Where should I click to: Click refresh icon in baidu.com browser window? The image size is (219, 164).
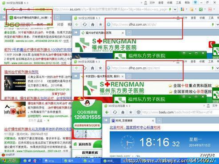click(115, 112)
